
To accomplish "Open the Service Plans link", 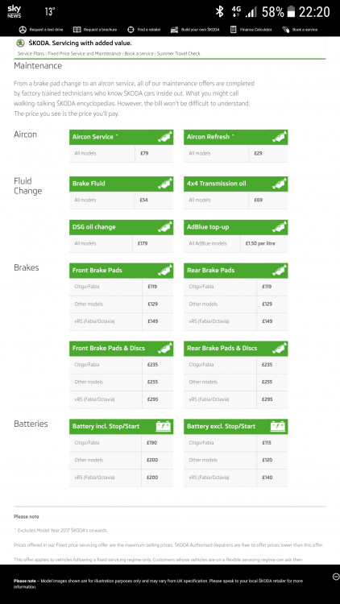I will point(31,53).
